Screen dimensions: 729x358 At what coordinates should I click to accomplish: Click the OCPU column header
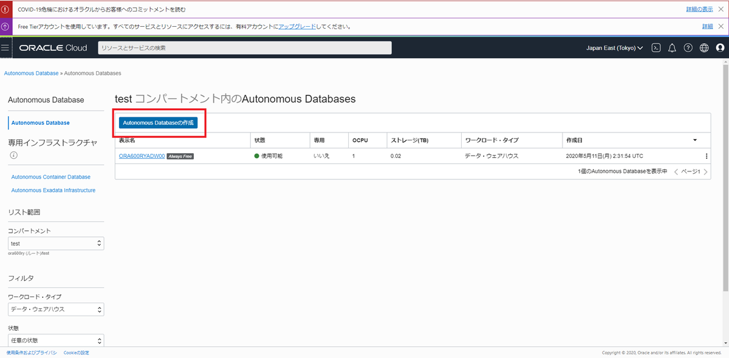[360, 140]
